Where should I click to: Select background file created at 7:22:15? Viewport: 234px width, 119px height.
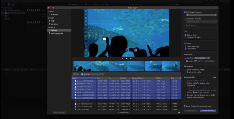(127, 84)
